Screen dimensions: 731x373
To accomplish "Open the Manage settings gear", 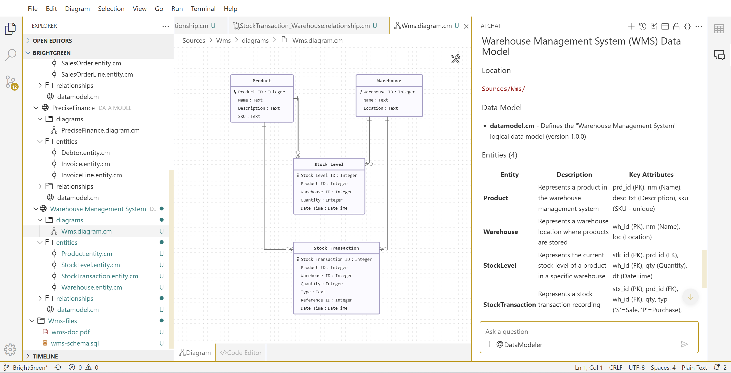I will (10, 349).
